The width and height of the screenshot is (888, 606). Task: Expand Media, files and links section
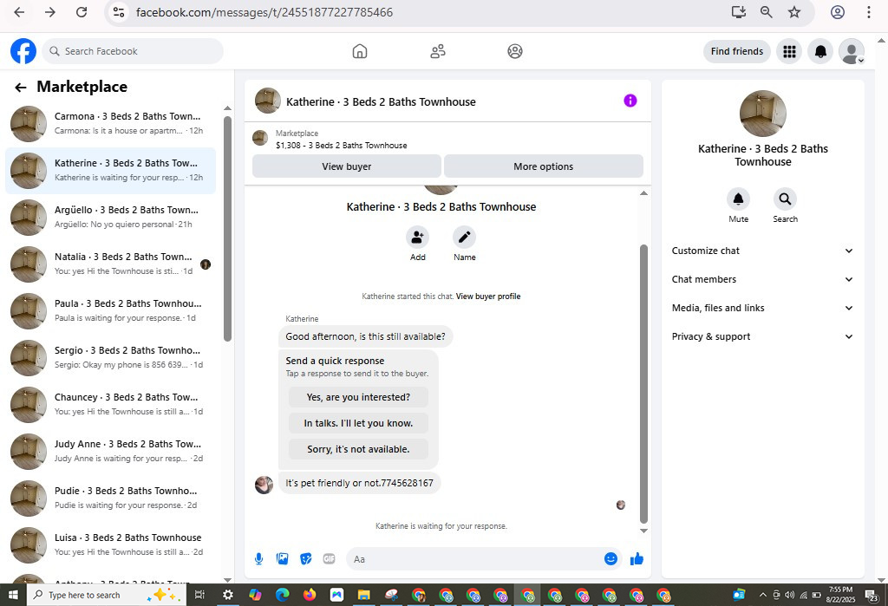point(761,308)
